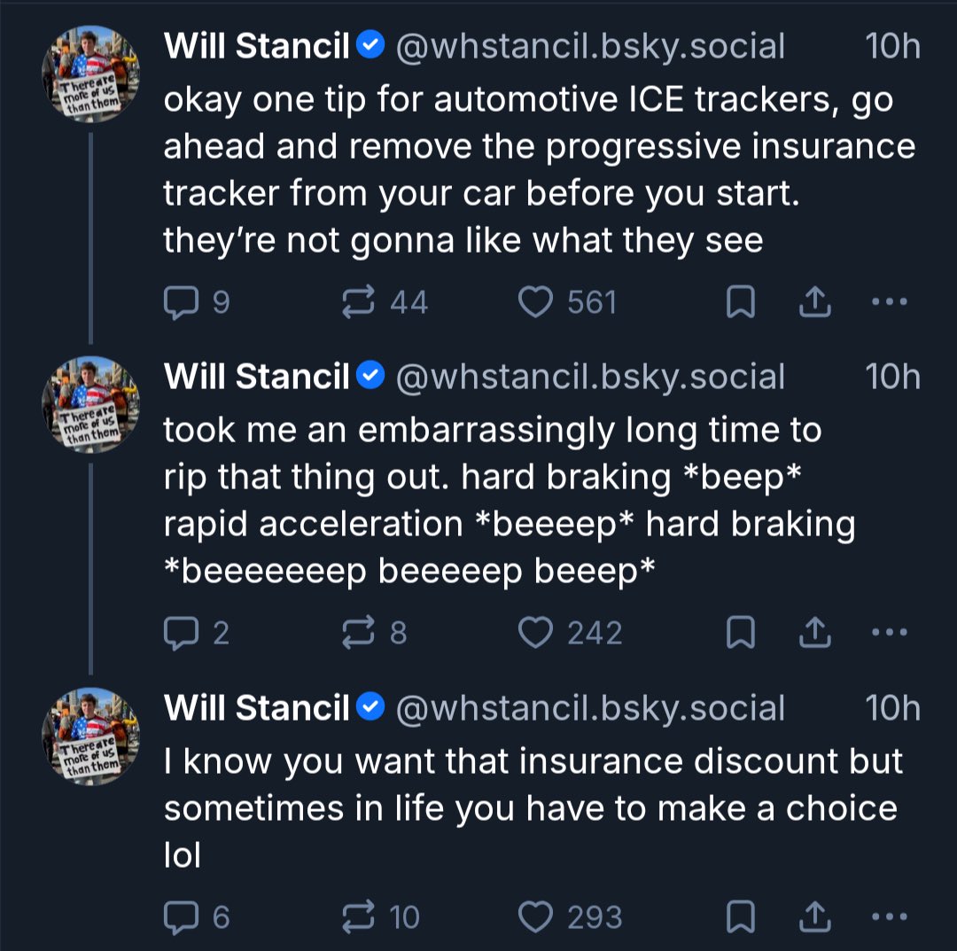
Task: Open more options on second post
Action: pyautogui.click(x=890, y=632)
